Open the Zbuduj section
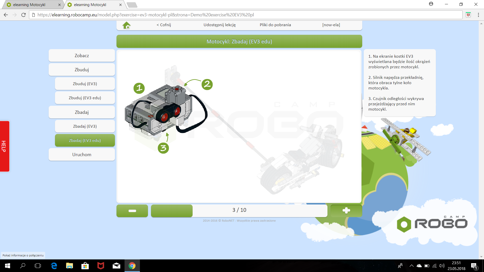Screen dimensions: 484x272 (x=82, y=70)
